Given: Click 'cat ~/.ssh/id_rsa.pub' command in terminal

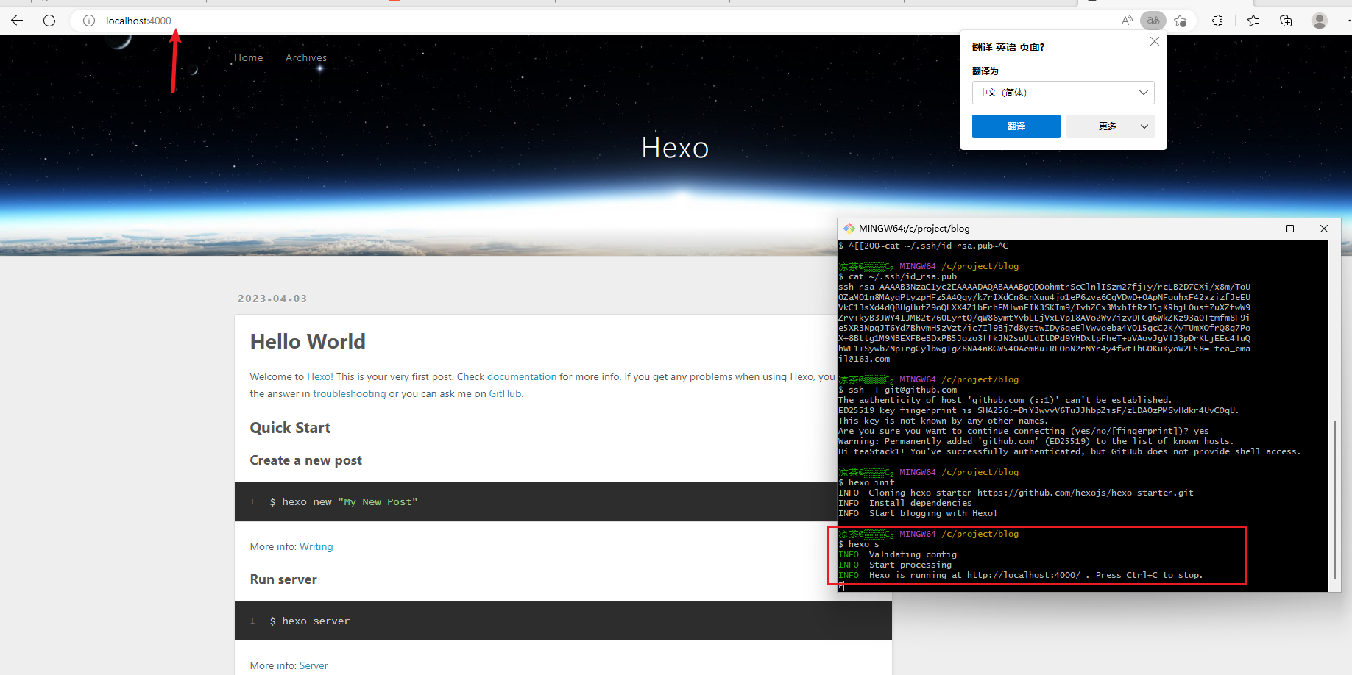Looking at the screenshot, I should click(898, 276).
